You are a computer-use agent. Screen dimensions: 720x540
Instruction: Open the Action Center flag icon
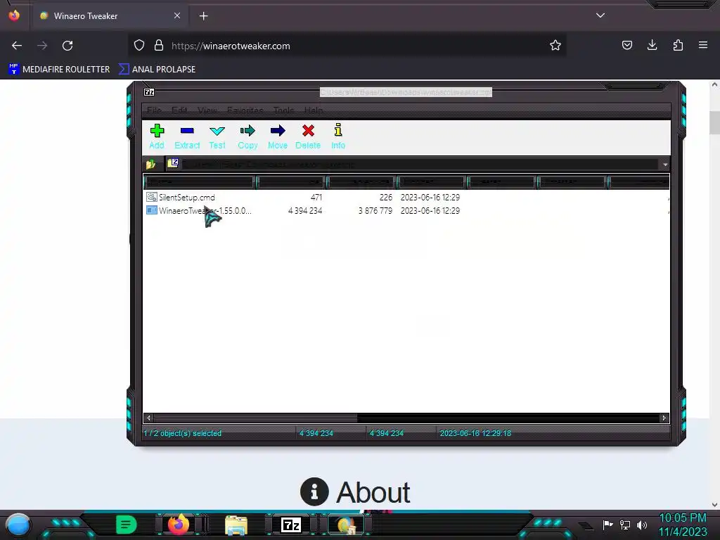[x=608, y=525]
